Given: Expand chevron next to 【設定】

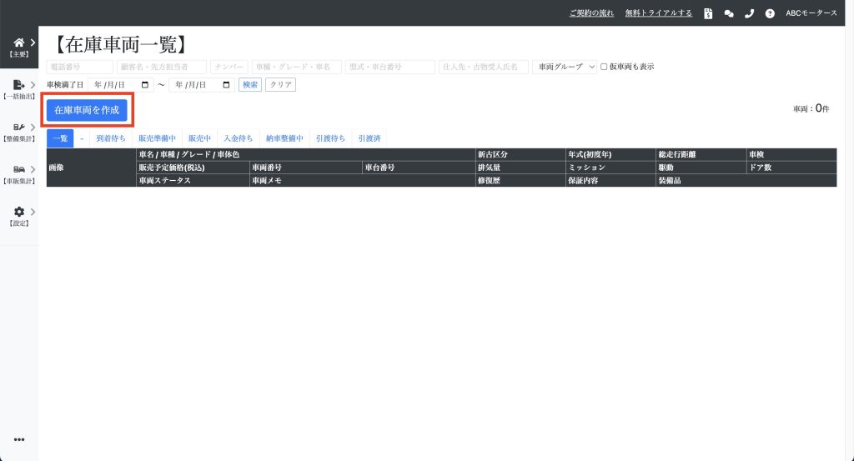Looking at the screenshot, I should point(33,212).
